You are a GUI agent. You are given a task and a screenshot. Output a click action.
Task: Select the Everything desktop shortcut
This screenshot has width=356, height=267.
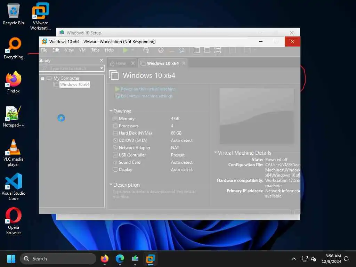(x=14, y=48)
